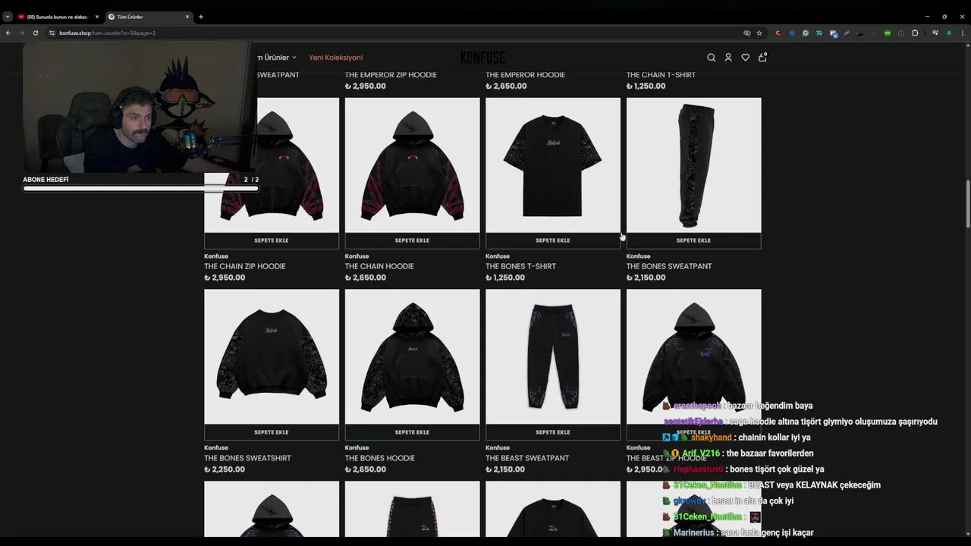Click the Konfuse brand label above Bones Sweatshirt

click(x=216, y=447)
